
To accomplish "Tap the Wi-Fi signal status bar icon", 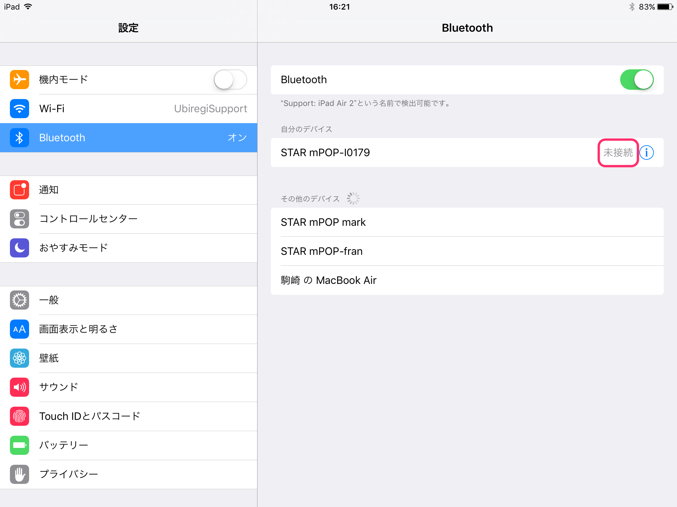I will pyautogui.click(x=28, y=7).
